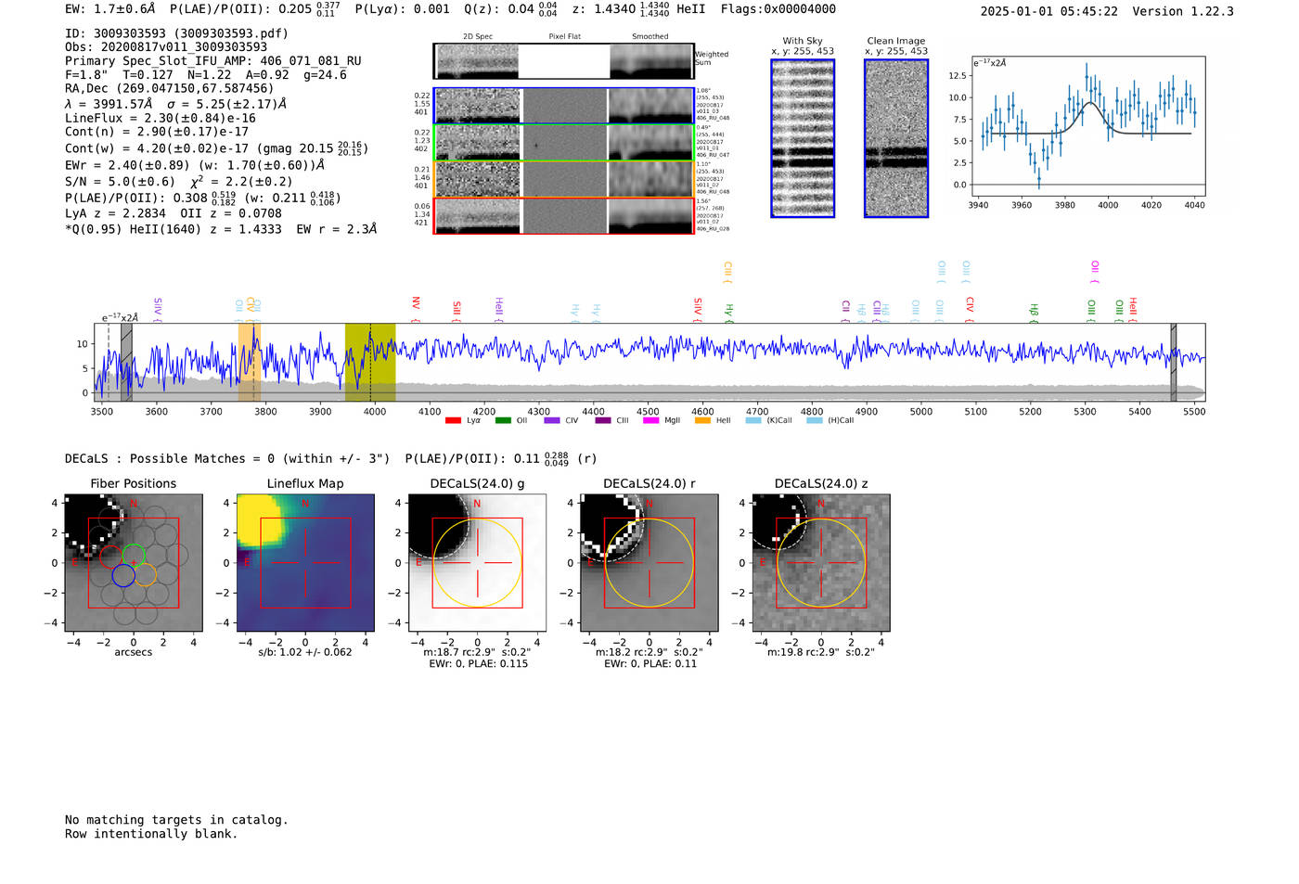Click the DECaLS : Possible Matches = 0 heading
This screenshot has width=1299, height=884.
[227, 459]
